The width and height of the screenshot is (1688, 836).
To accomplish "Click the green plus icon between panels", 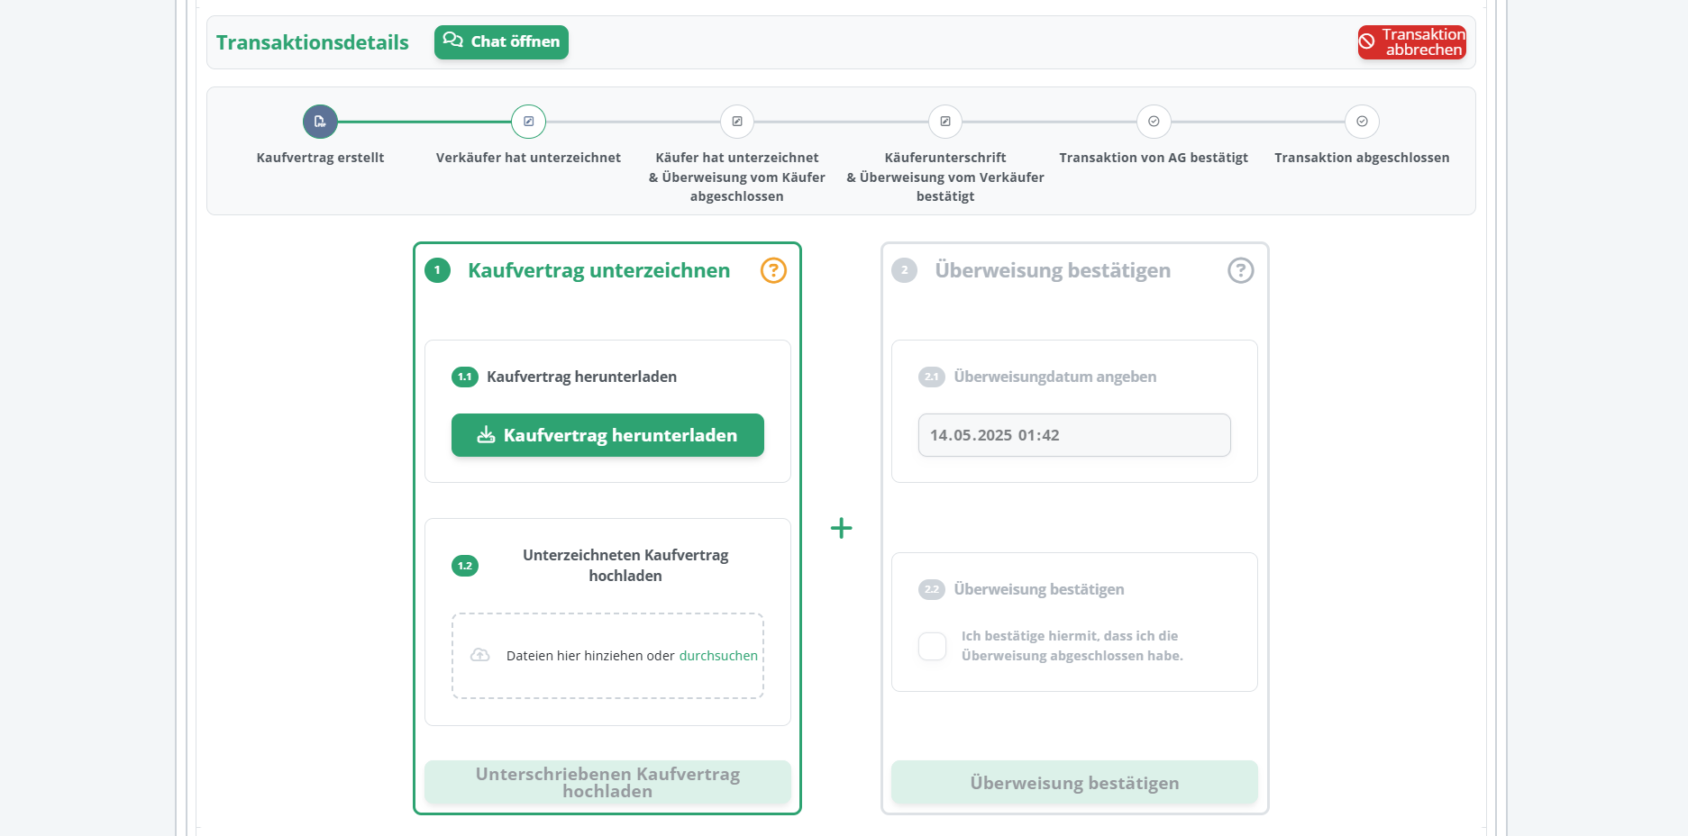I will click(841, 528).
